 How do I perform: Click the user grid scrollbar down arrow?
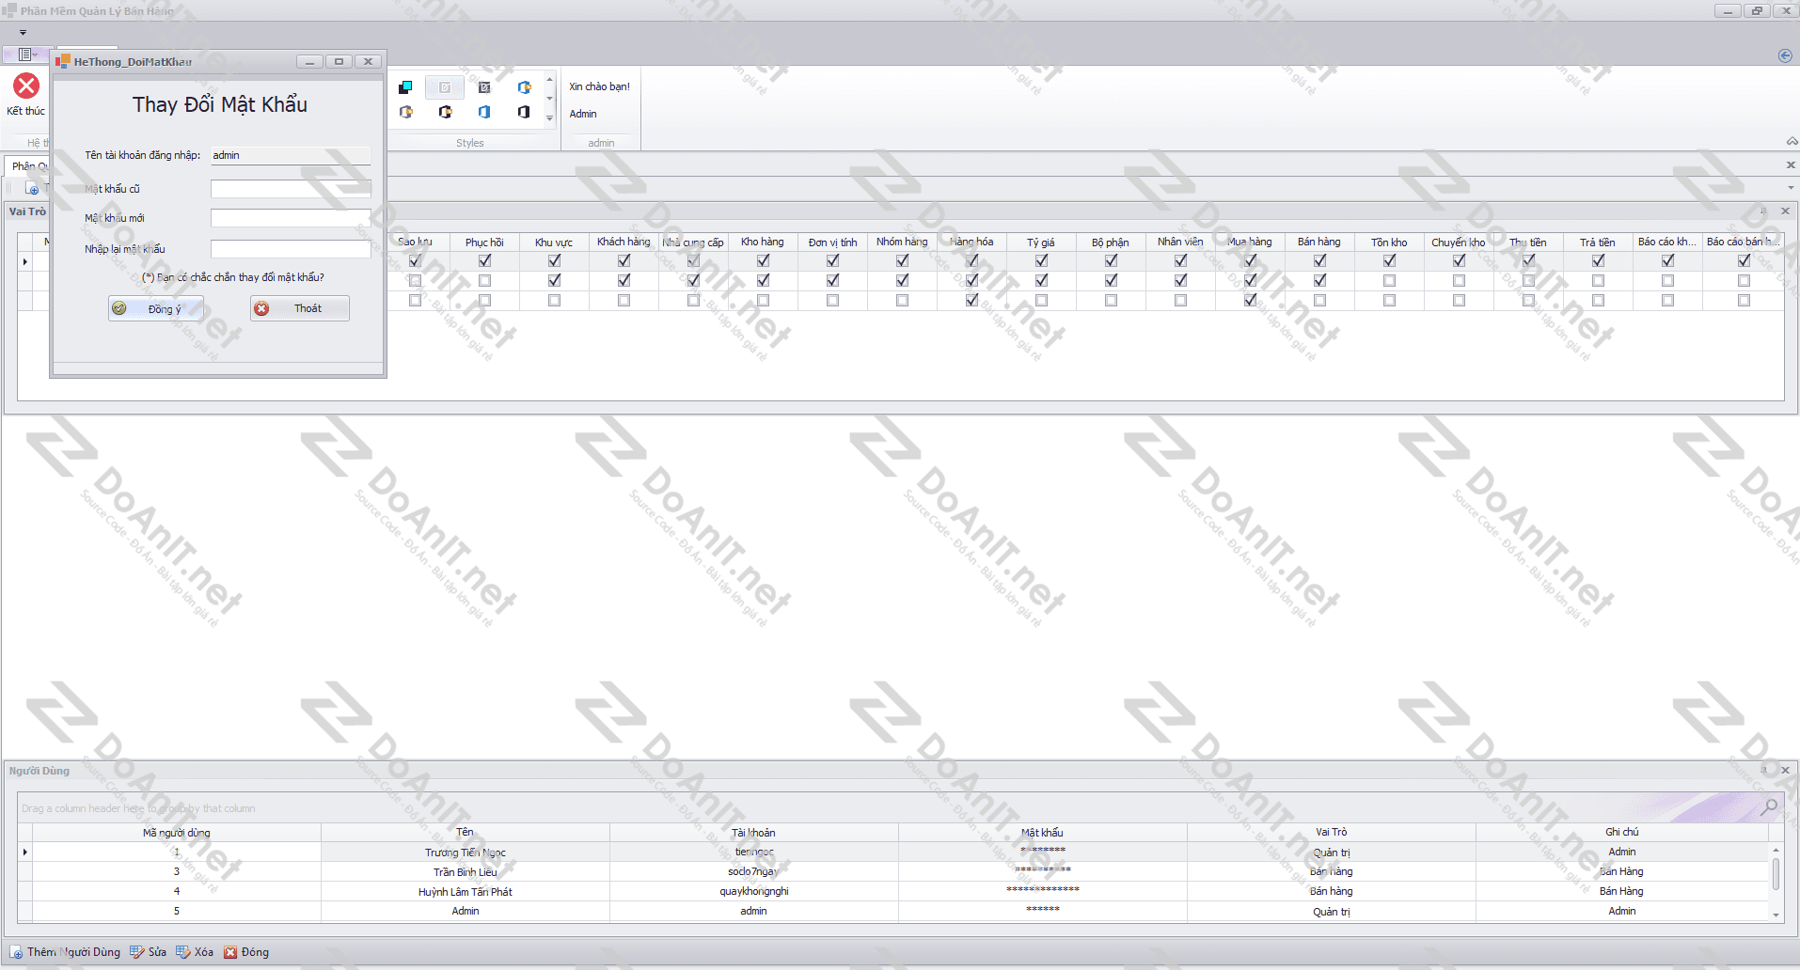click(1776, 915)
